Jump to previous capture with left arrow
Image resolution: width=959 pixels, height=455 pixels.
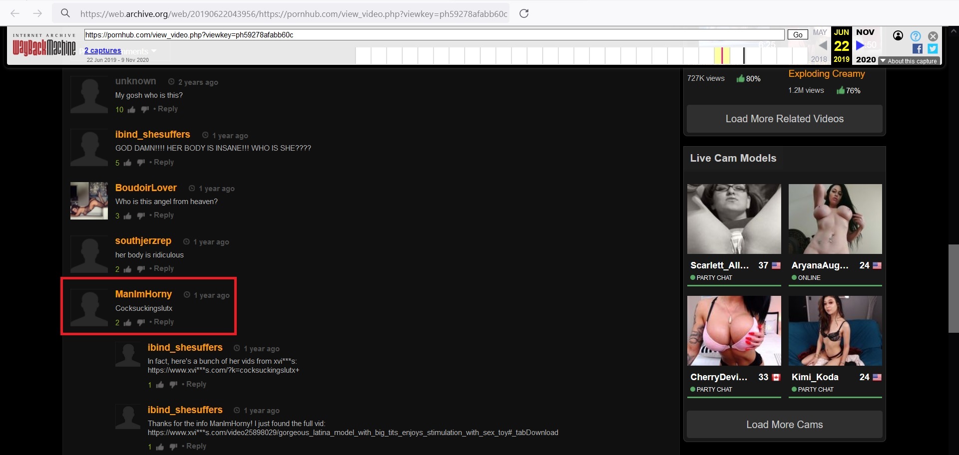pyautogui.click(x=823, y=45)
